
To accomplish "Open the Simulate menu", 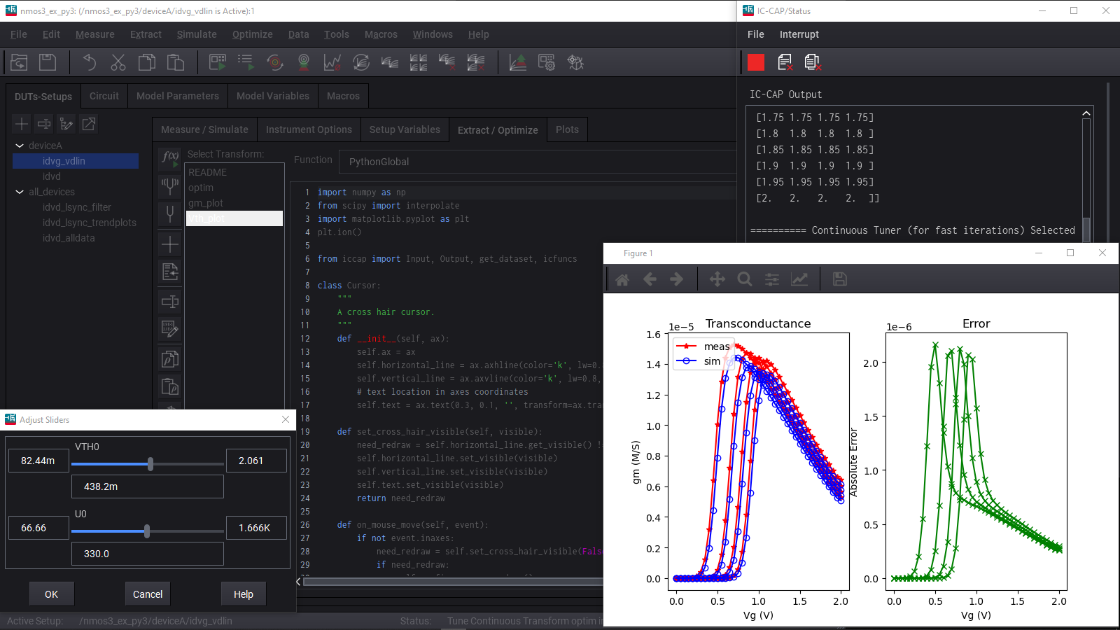I will [196, 34].
